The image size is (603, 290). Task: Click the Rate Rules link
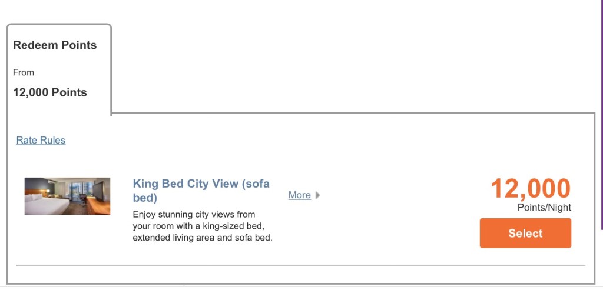coord(41,140)
